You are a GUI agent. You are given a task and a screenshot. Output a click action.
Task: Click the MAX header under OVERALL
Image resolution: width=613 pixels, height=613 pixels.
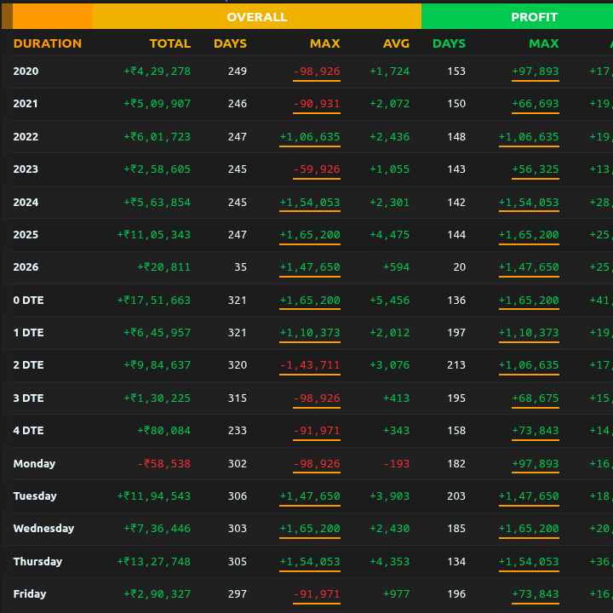(x=324, y=43)
